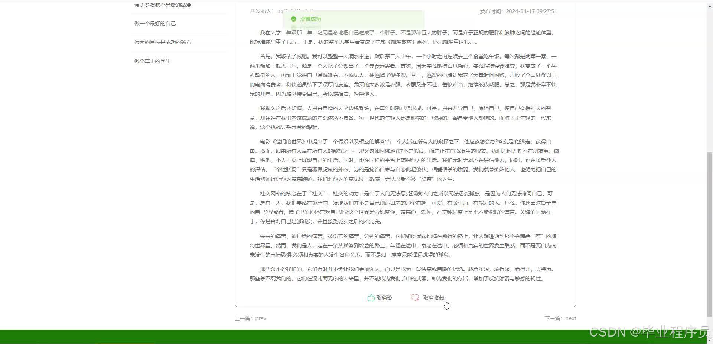Viewport: 713px width, 344px height.
Task: Click the paragraph starting 首先，我皈依了减肥
Action: [403, 75]
